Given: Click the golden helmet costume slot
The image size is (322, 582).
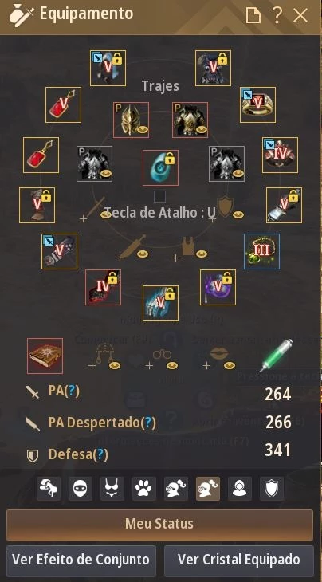Looking at the screenshot, I should pyautogui.click(x=131, y=120).
